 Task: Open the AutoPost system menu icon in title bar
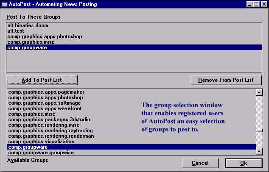pos(5,4)
